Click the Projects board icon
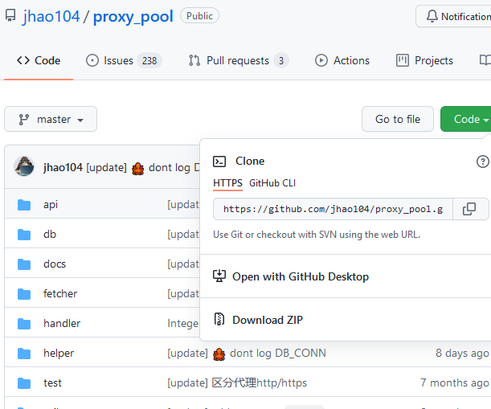 click(x=403, y=60)
